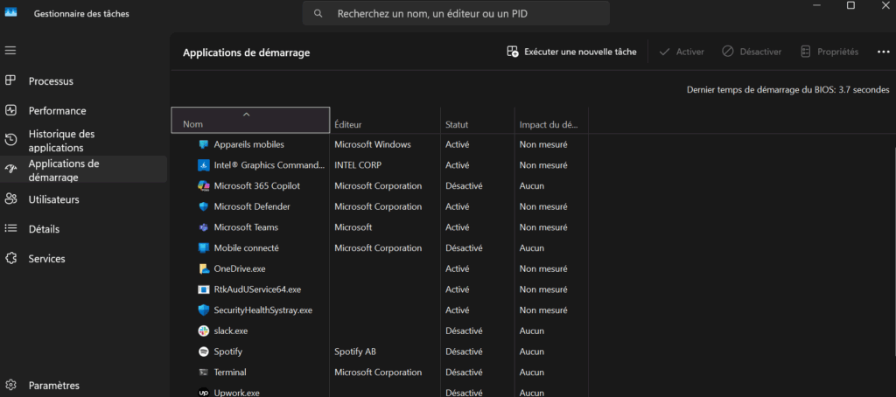Click the Applications de démarrage page heading

246,52
